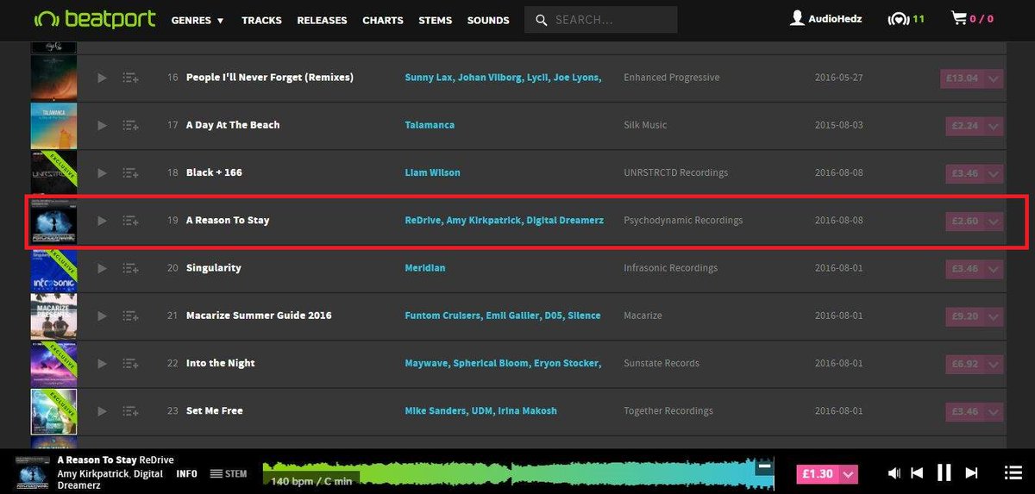Viewport: 1035px width, 494px height.
Task: Open Liam Wilson artist page
Action: click(432, 172)
